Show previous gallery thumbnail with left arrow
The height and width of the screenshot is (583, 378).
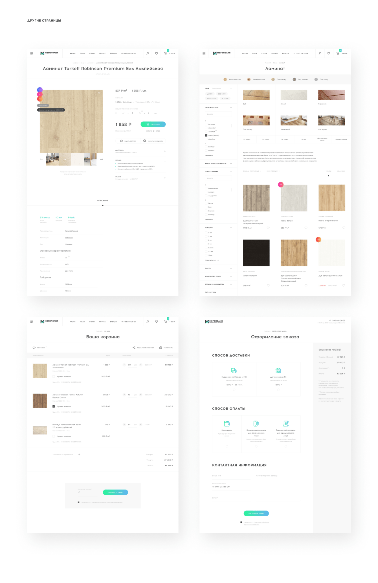click(x=41, y=159)
